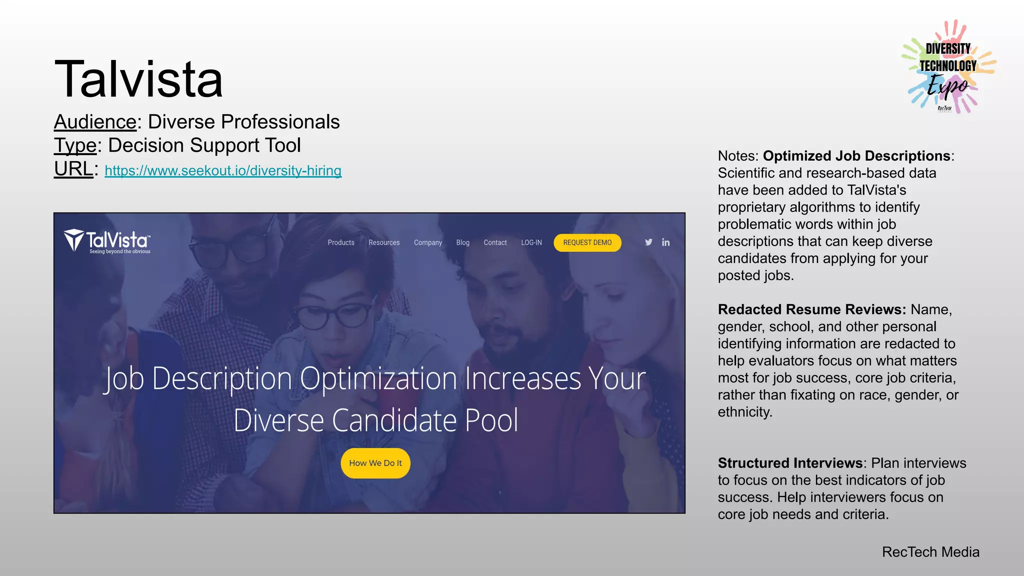Viewport: 1024px width, 576px height.
Task: Click the Optimized Job Descriptions notes heading
Action: (856, 156)
